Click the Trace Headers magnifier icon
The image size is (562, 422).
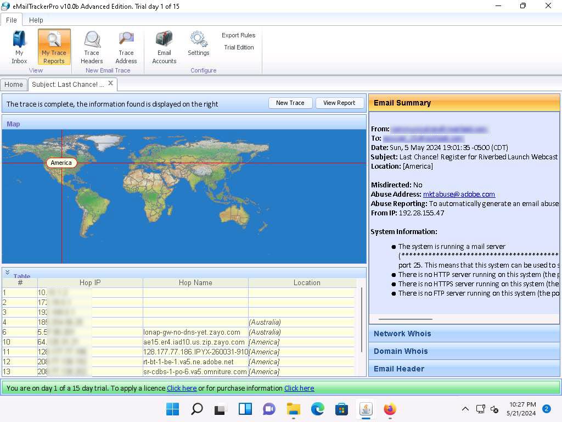point(92,40)
